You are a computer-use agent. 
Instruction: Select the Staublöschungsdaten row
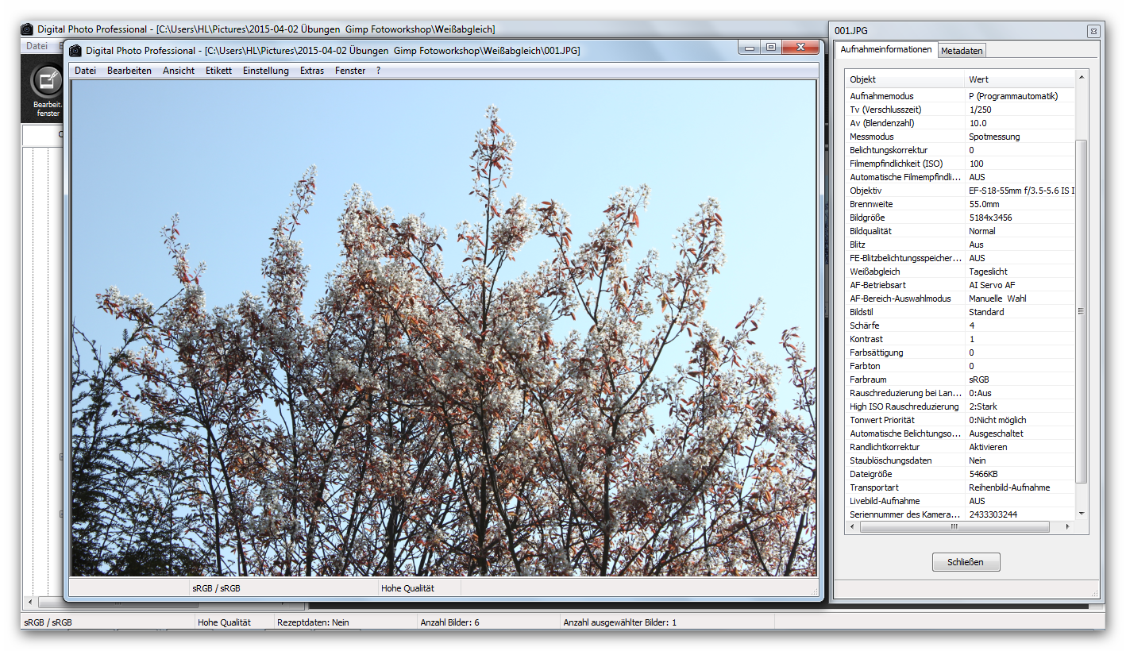pos(960,460)
